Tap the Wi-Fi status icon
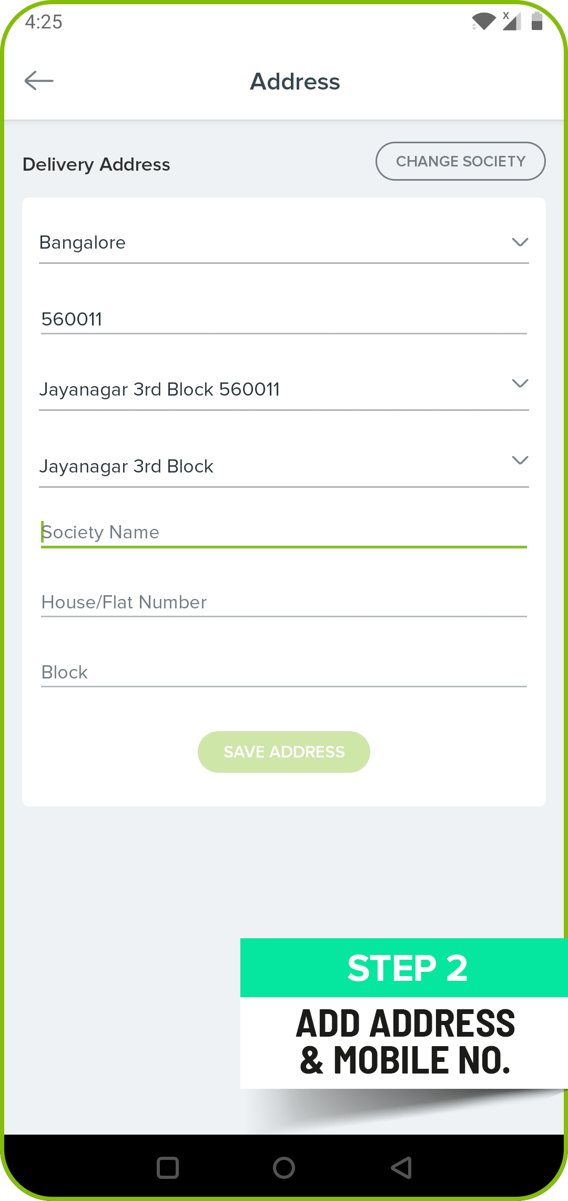The width and height of the screenshot is (568, 1201). point(483,22)
